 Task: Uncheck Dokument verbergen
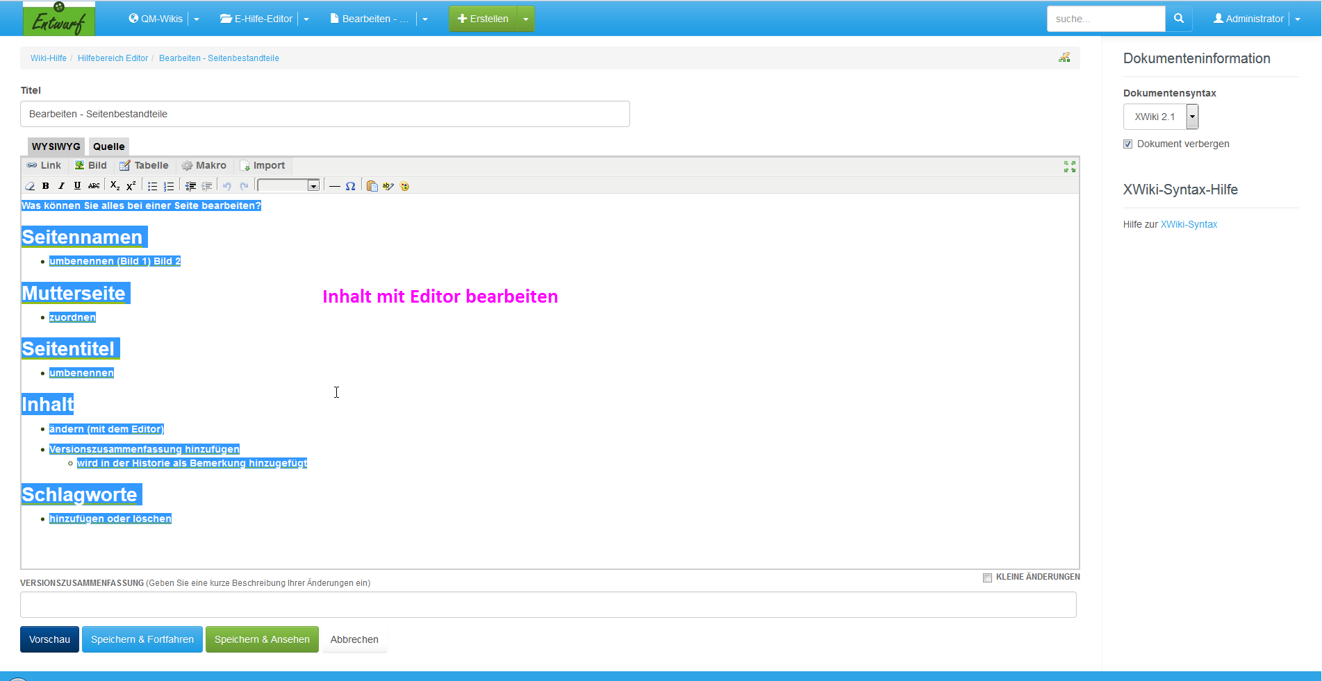[1127, 144]
